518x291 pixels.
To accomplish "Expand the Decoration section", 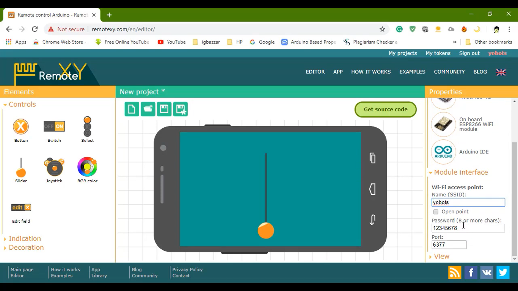I will click(x=27, y=247).
